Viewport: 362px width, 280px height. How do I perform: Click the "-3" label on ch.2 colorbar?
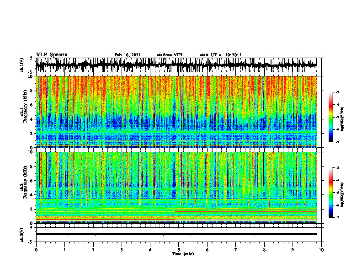(x=337, y=168)
